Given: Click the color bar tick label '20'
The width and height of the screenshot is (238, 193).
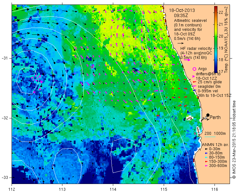Looking at the screenshot, I should (221, 36).
